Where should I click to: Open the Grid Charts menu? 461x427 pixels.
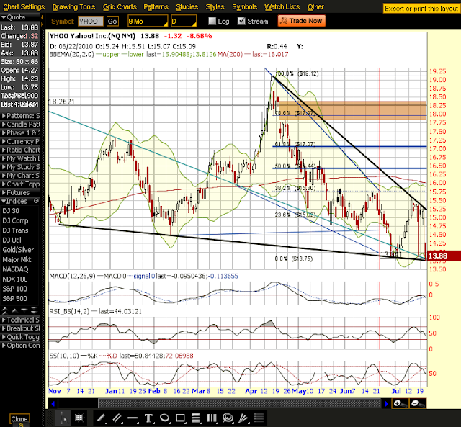pyautogui.click(x=120, y=6)
